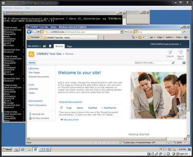Toggle the checkbox beside Modified By
The image size is (193, 157).
(x=102, y=108)
